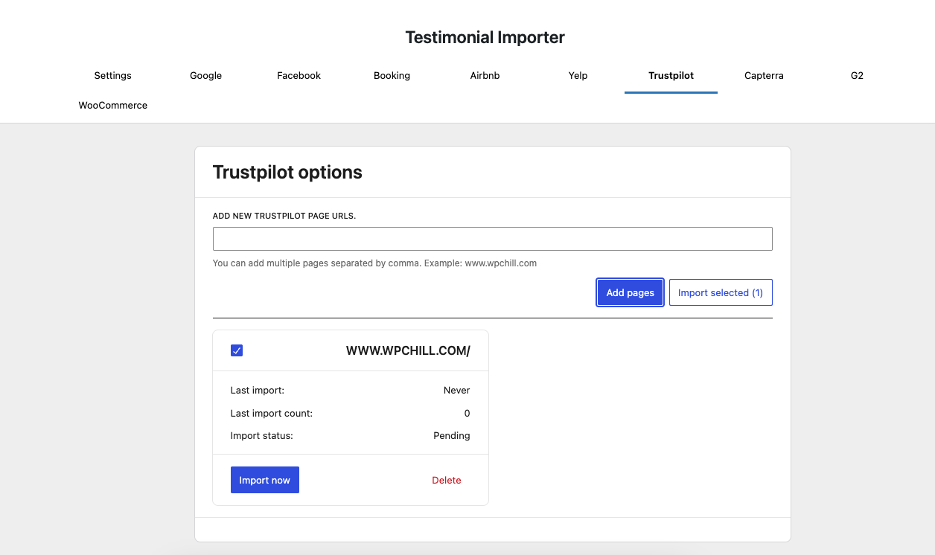Click the WWW.WPCHILL.COM/ card title
Viewport: 935px width, 555px height.
pyautogui.click(x=408, y=350)
